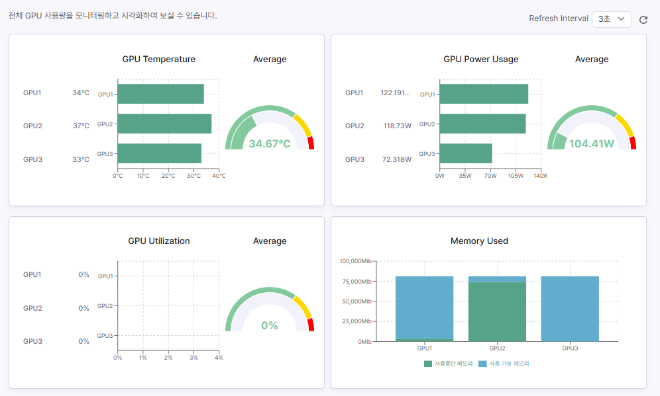Click the truncated GPU1 power value 122.191...

pyautogui.click(x=395, y=93)
